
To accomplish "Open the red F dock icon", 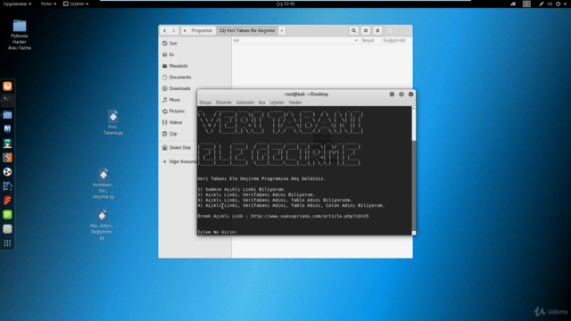I will [7, 200].
